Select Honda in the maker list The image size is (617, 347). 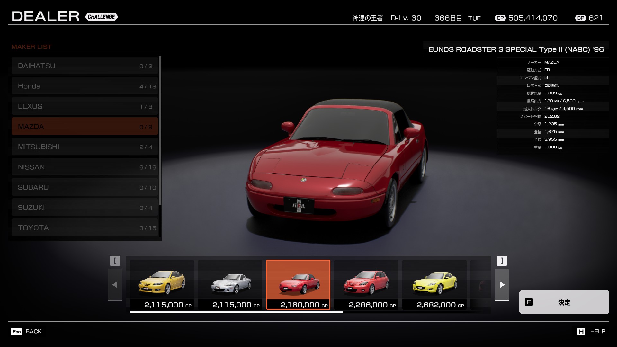(85, 86)
